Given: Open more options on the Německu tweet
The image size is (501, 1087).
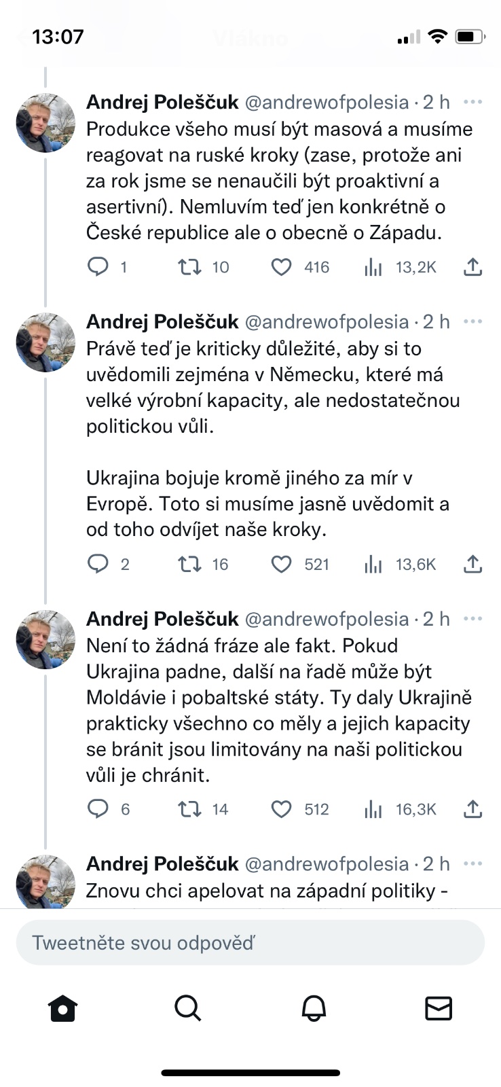Looking at the screenshot, I should 472,321.
